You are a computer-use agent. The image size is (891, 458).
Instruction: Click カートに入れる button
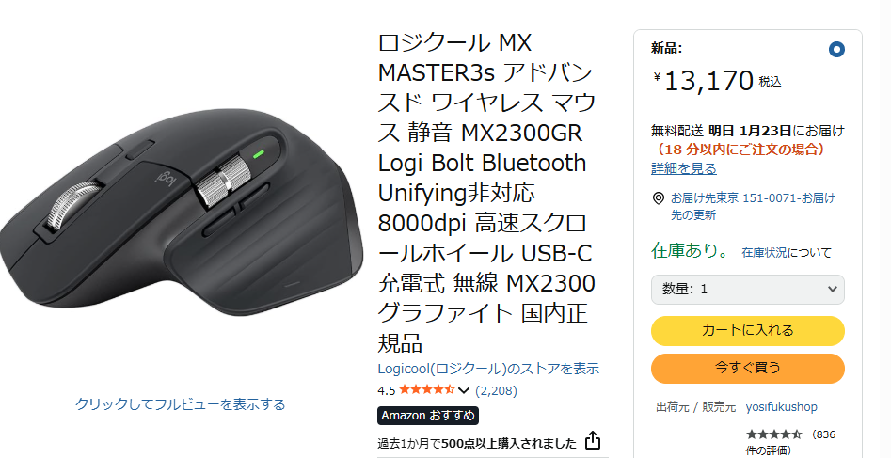pyautogui.click(x=747, y=331)
